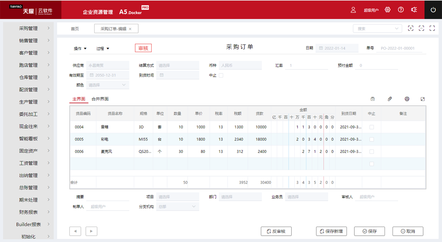Click the power logout icon
This screenshot has width=442, height=242.
tap(433, 10)
